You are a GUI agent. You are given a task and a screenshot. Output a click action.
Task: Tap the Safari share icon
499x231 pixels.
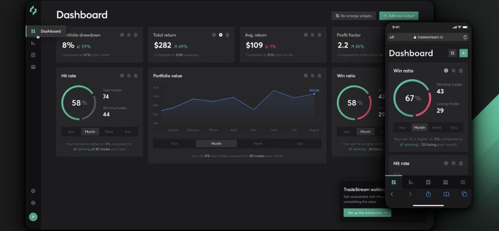point(429,194)
